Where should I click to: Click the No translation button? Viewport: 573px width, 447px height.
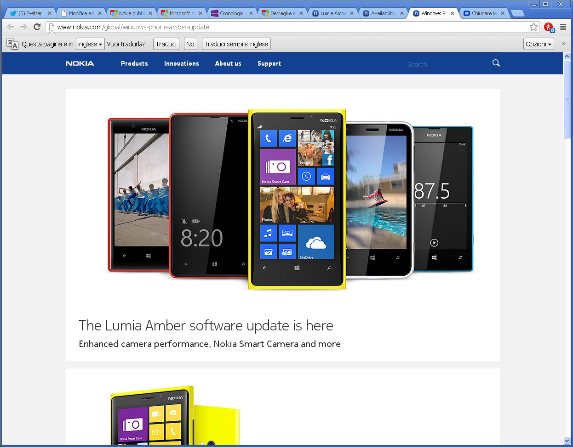pos(190,44)
